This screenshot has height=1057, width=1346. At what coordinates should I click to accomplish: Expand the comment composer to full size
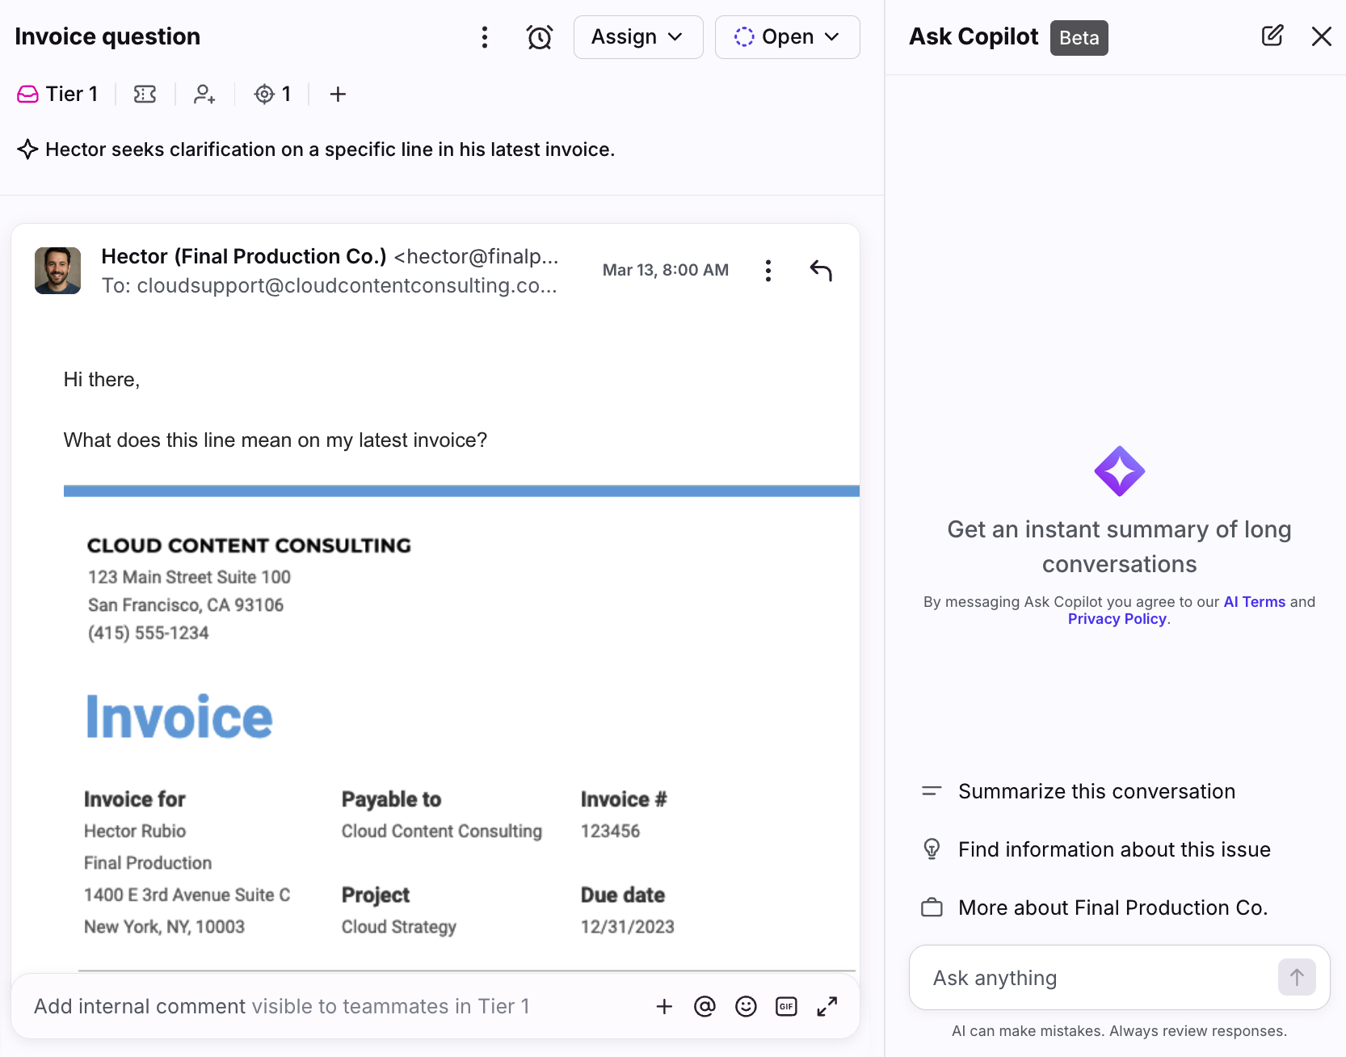827,1006
